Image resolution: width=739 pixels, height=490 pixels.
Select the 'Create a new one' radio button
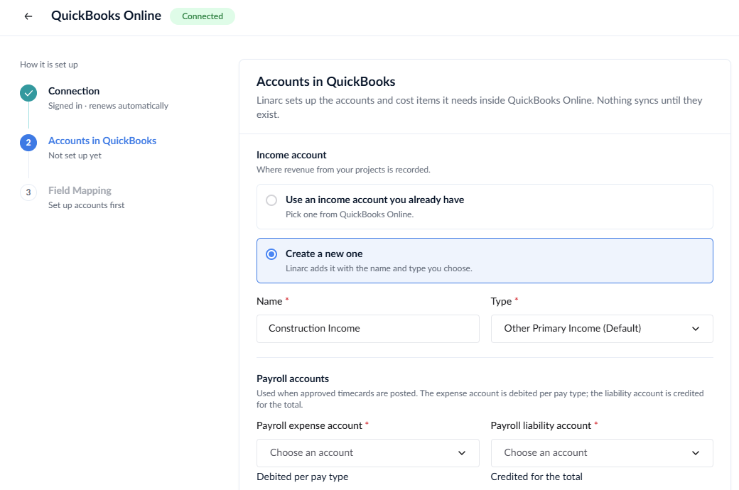[x=271, y=254]
